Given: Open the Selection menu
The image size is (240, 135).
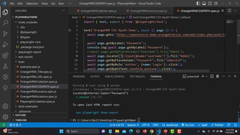Looking at the screenshot, I should (32, 3).
